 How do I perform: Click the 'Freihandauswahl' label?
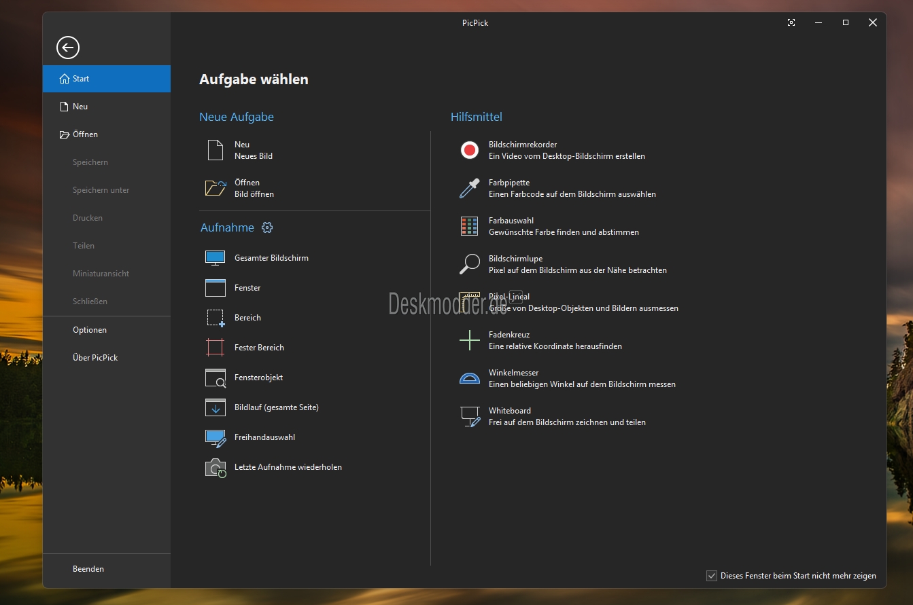click(x=264, y=437)
